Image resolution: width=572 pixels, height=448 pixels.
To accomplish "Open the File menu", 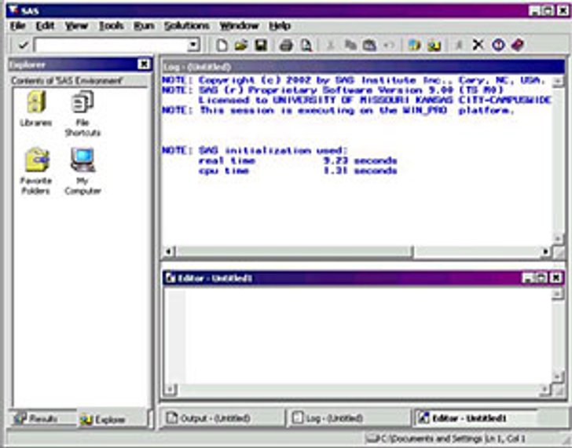I will coord(17,26).
